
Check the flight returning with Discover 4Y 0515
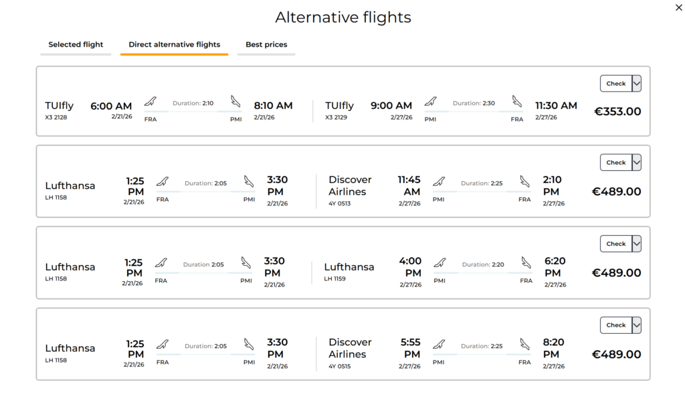[x=616, y=325]
